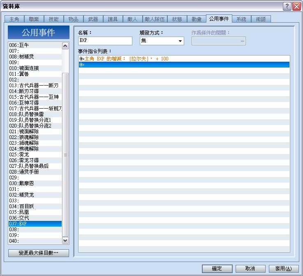The height and width of the screenshot is (276, 303).
Task: Select list item 010:镜面连接
Action: coord(35,68)
